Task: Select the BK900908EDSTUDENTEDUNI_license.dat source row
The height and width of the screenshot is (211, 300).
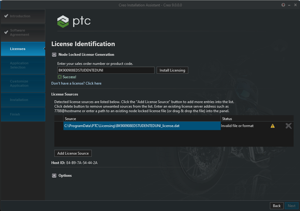Action: (141, 126)
